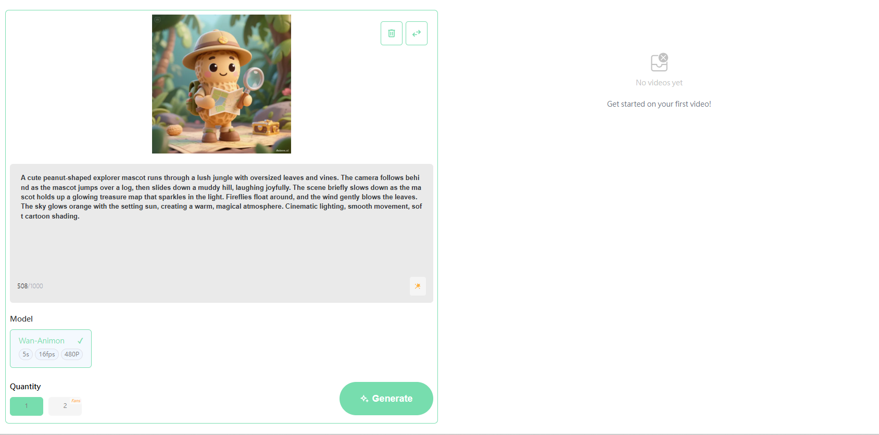
Task: Click the 16fps frame rate tag
Action: pyautogui.click(x=47, y=354)
